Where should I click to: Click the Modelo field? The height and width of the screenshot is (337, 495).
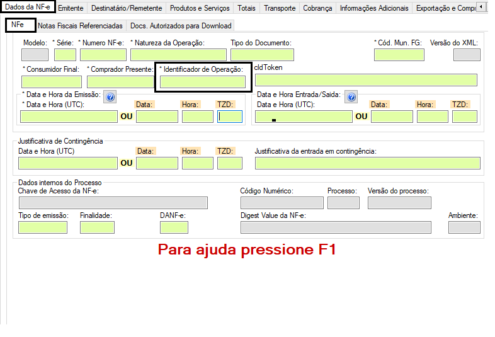[x=35, y=55]
